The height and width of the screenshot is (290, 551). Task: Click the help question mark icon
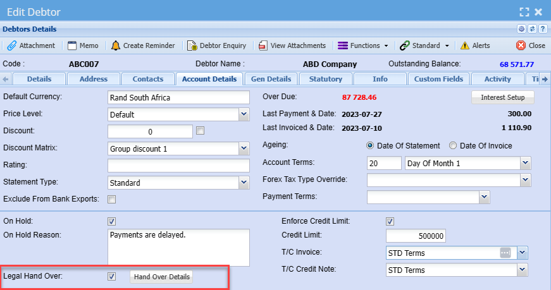543,29
